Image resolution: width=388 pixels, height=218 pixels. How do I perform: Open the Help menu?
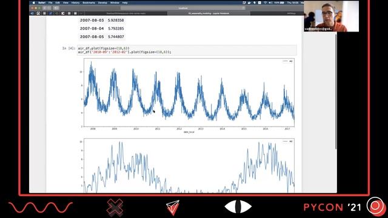point(125,2)
